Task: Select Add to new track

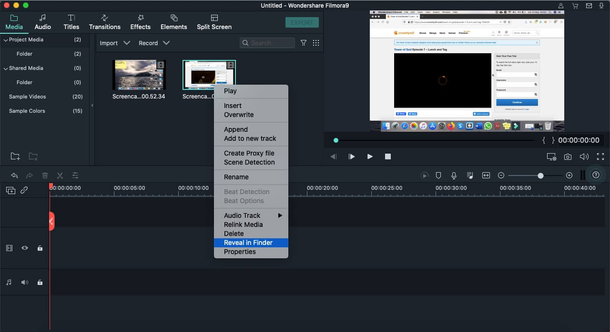Action: click(251, 138)
